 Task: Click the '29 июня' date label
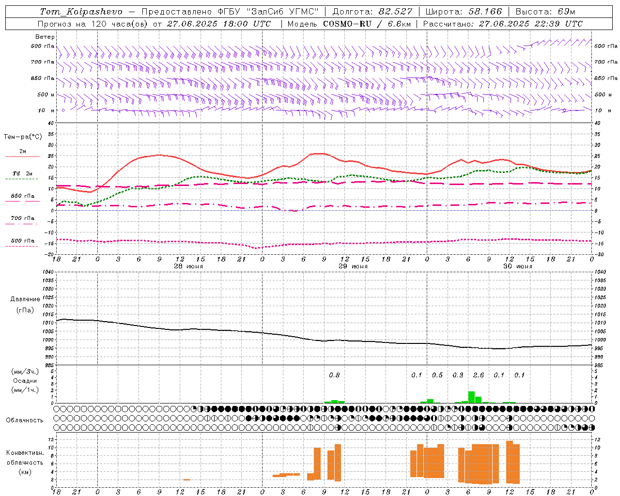coord(353,266)
